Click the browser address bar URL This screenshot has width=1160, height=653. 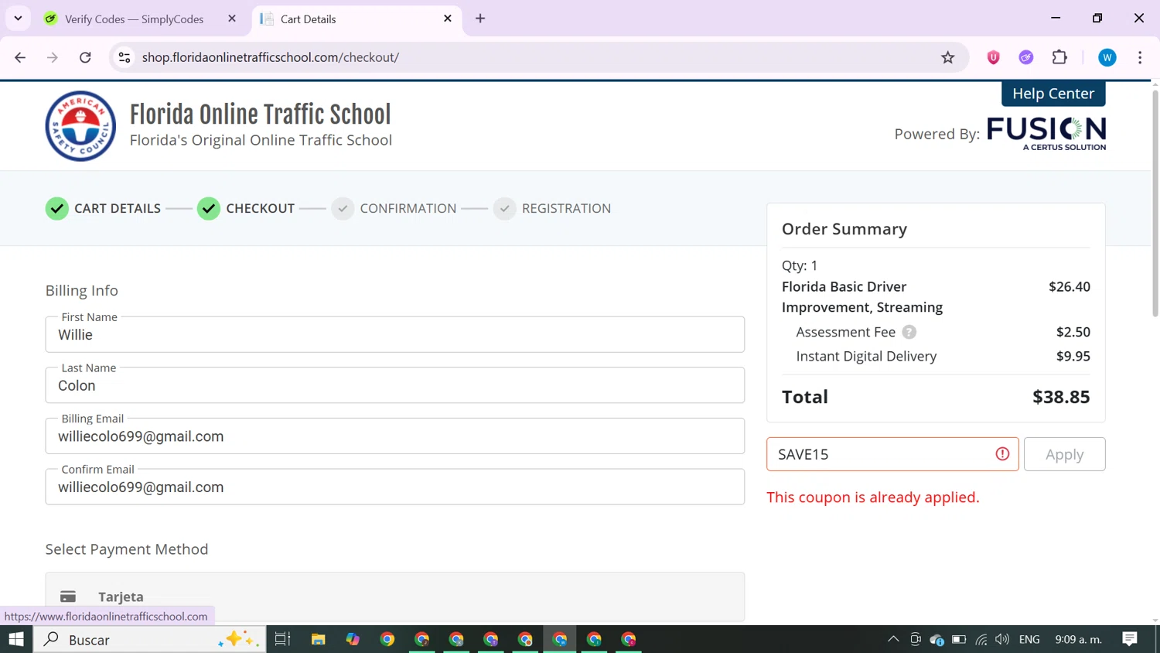point(271,57)
